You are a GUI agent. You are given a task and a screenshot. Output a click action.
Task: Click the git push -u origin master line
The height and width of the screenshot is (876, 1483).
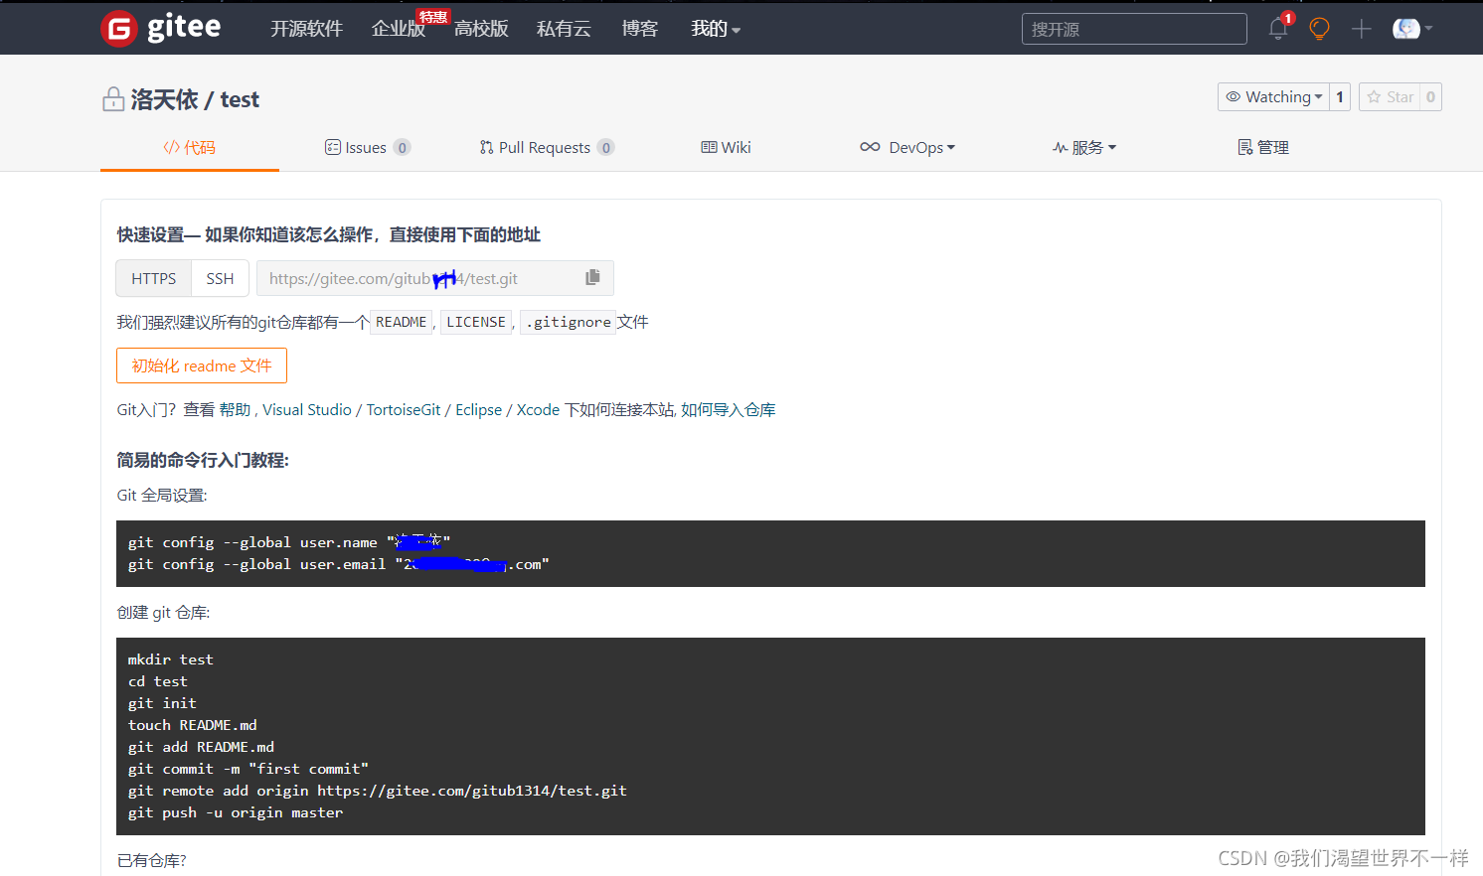coord(236,812)
